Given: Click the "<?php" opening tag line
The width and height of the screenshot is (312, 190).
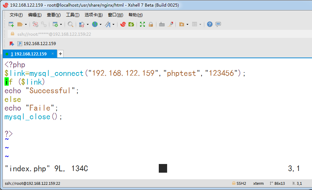Looking at the screenshot, I should pyautogui.click(x=15, y=65).
